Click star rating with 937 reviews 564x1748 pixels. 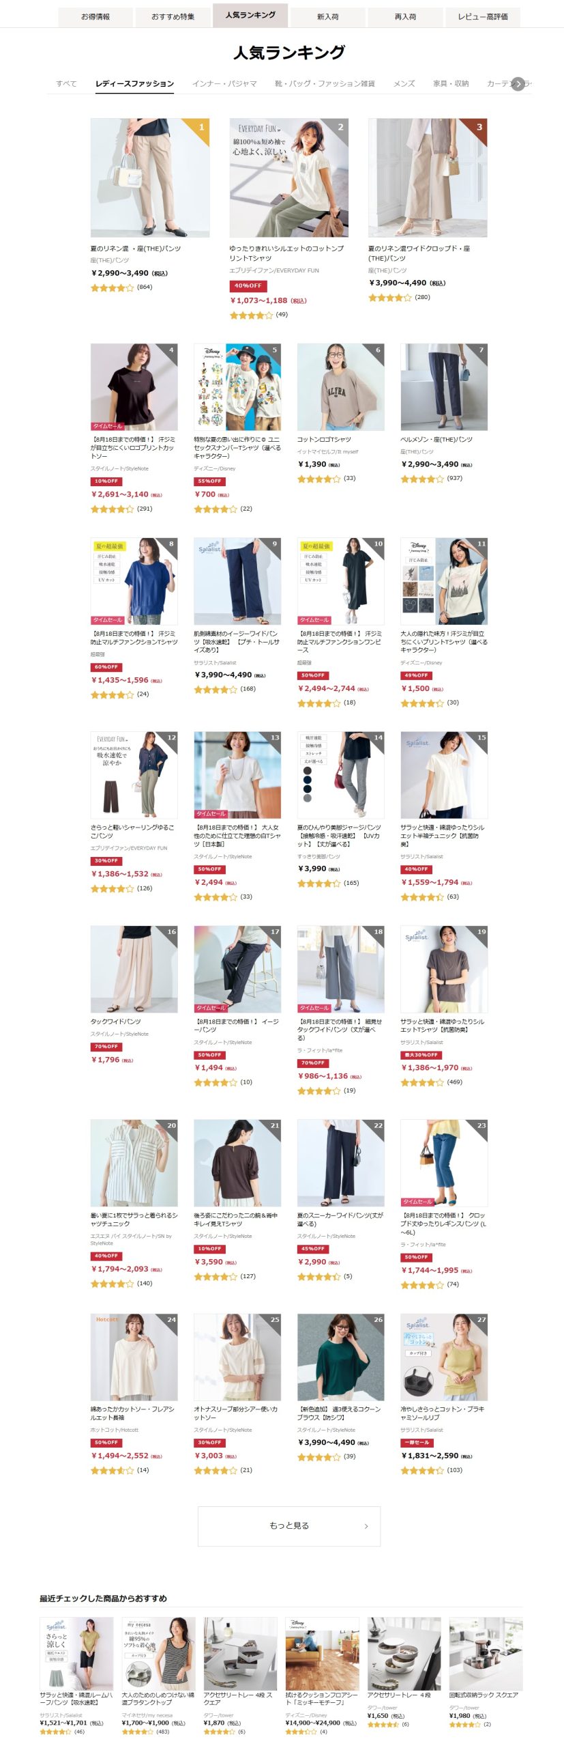click(x=422, y=479)
